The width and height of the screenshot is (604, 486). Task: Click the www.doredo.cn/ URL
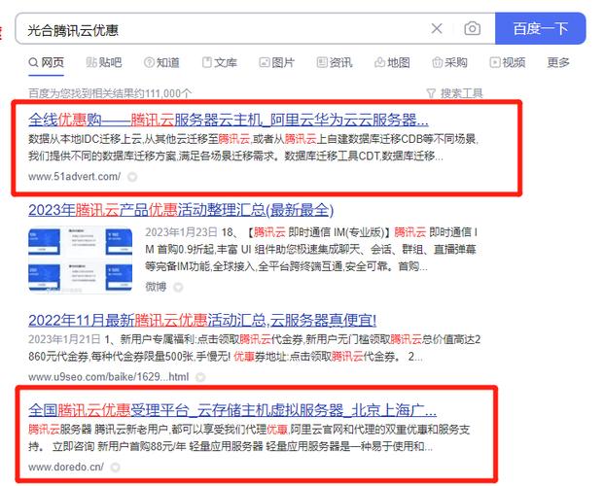coord(66,467)
